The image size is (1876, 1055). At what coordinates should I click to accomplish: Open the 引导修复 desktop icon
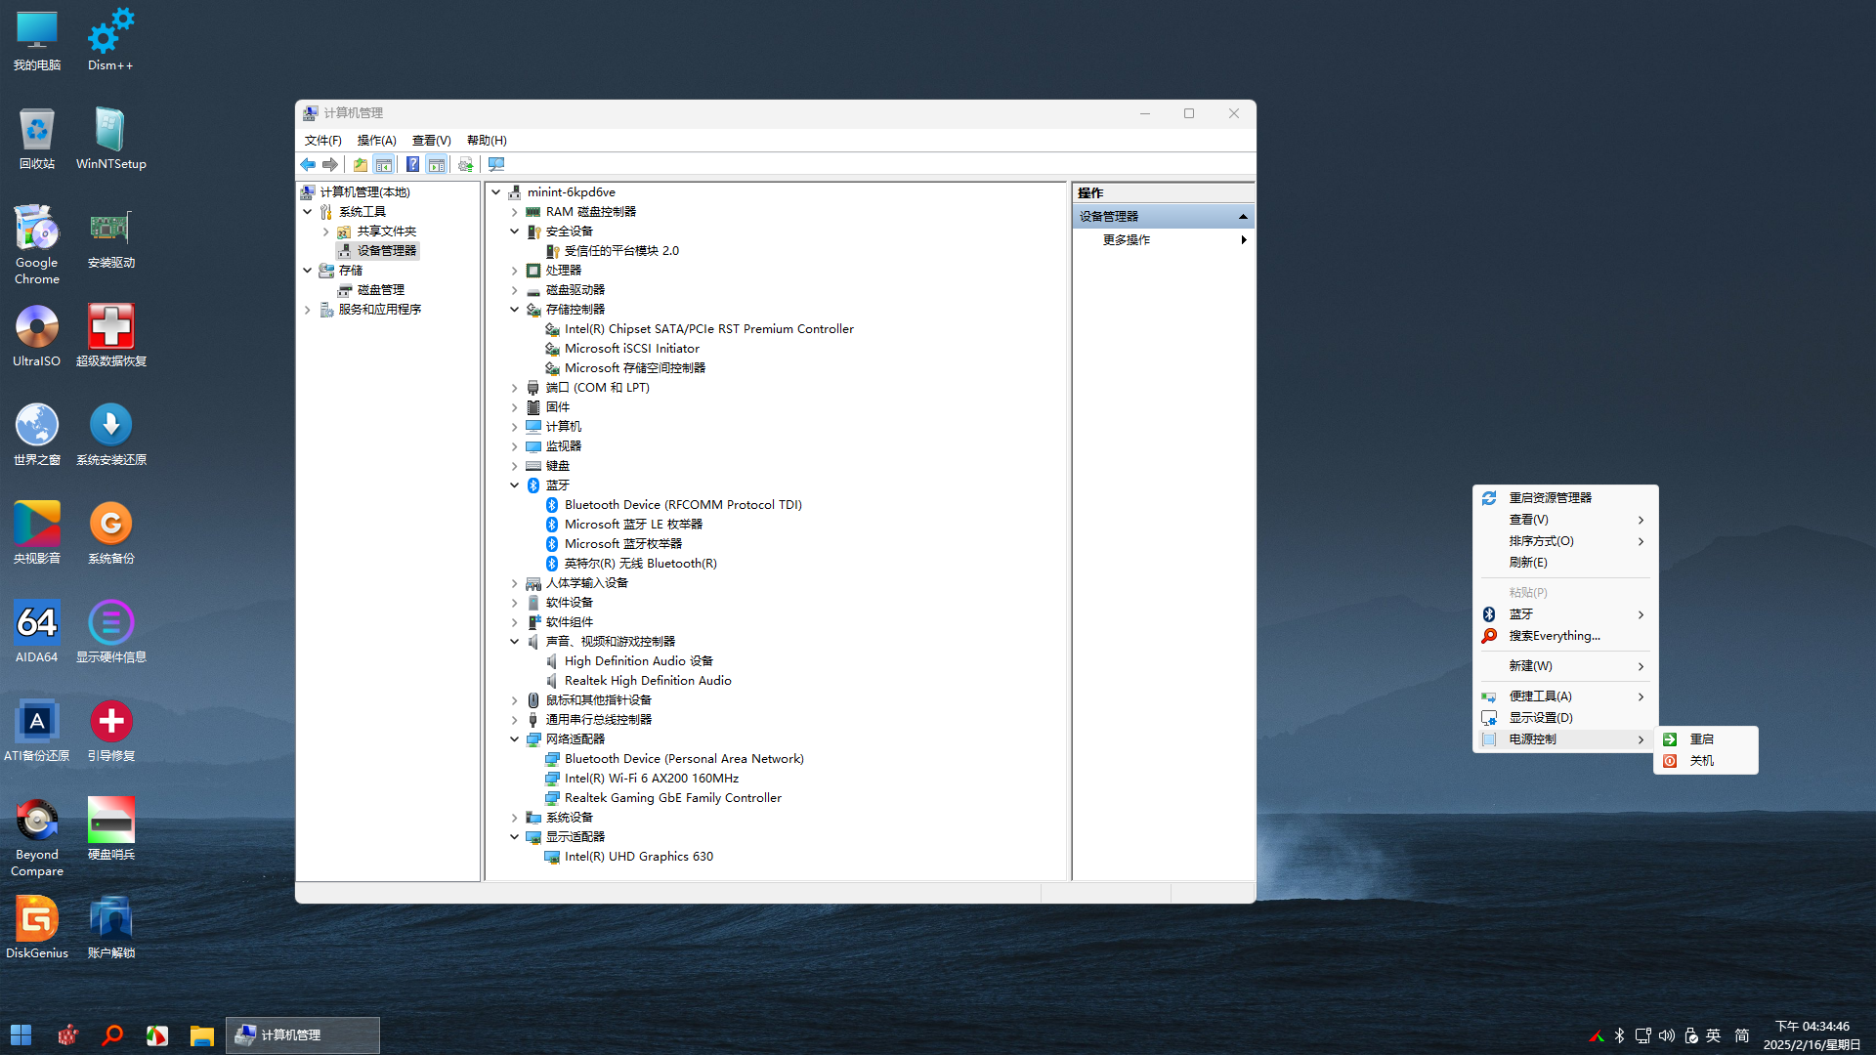coord(110,731)
